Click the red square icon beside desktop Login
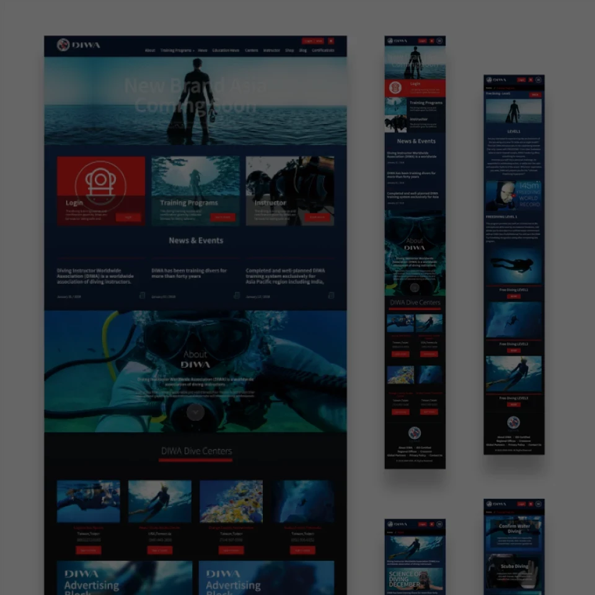 point(331,41)
